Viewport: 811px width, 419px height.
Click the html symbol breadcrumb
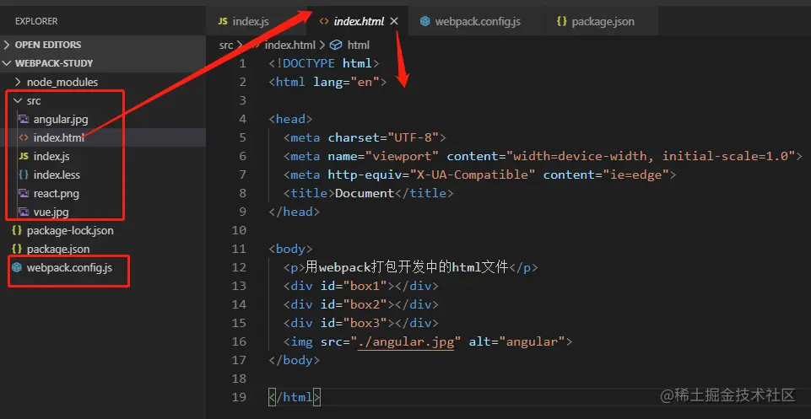359,45
